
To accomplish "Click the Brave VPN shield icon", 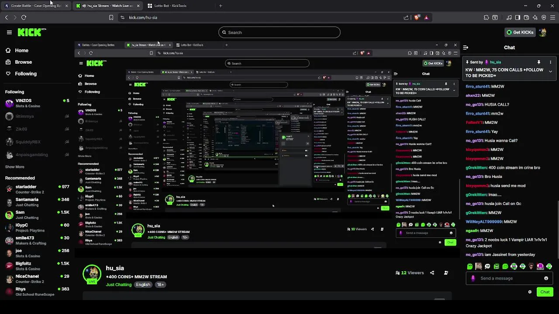I will (x=544, y=17).
